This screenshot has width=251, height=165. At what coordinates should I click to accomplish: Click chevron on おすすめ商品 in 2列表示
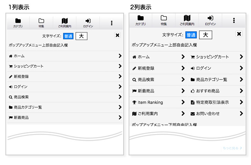(241, 91)
